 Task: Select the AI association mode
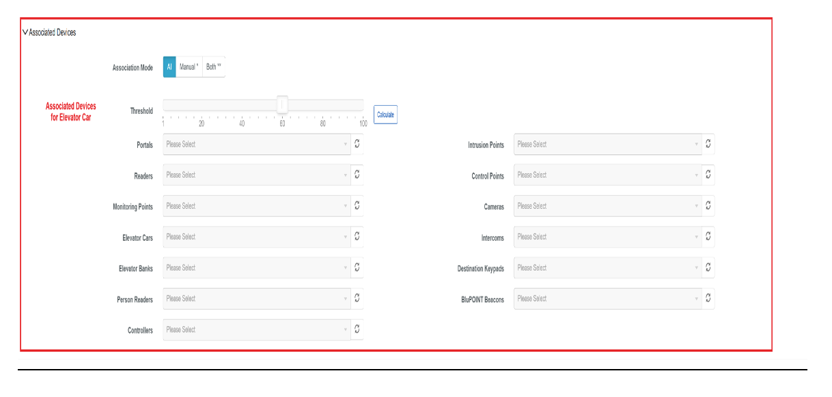[168, 67]
